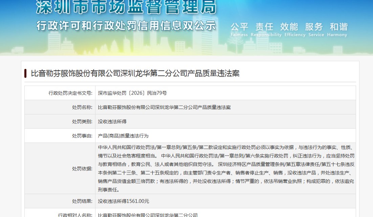This screenshot has height=217, width=373.
Task: Click the 没收违法所得 penalty category value
Action: pos(112,122)
